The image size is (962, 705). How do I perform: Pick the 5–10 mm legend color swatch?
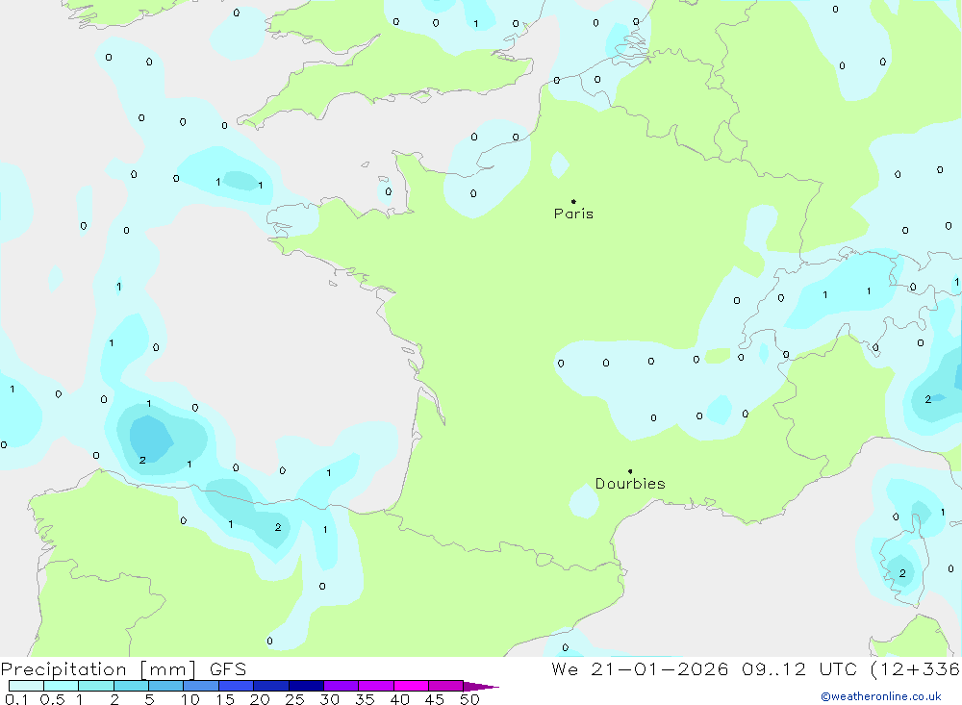pos(166,686)
